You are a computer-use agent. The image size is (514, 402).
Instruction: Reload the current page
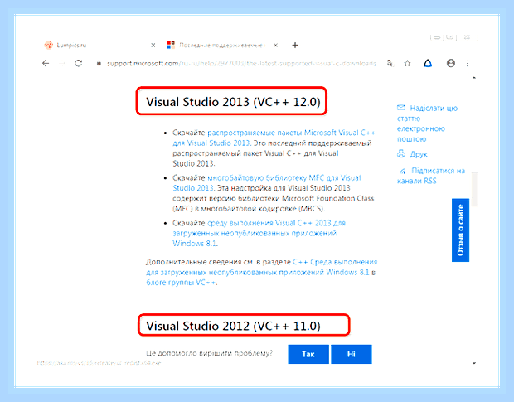[79, 63]
